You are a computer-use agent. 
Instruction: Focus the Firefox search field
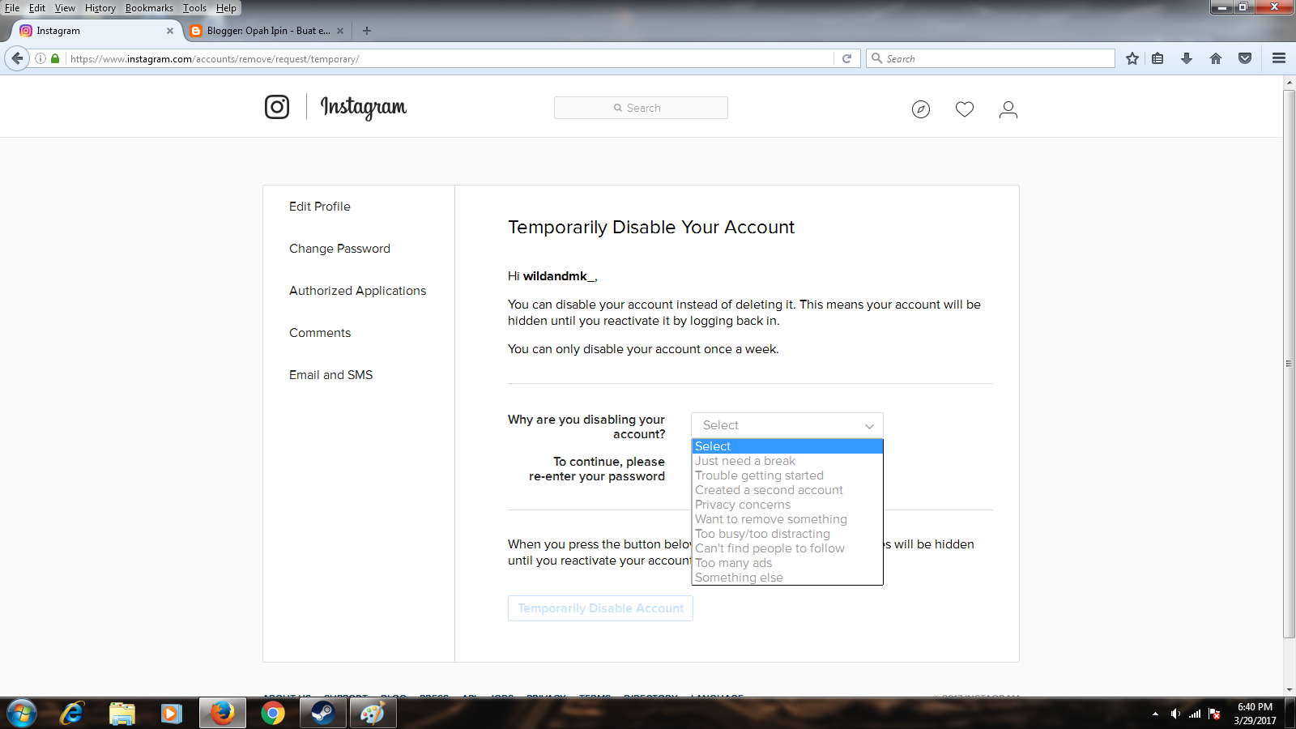991,58
